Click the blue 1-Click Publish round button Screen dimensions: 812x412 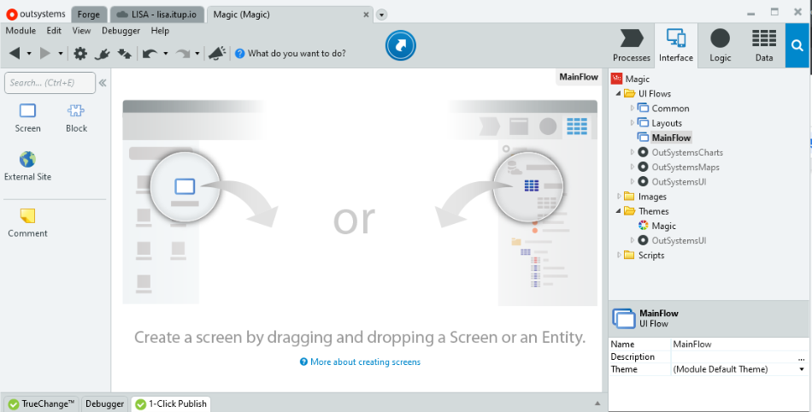[401, 45]
